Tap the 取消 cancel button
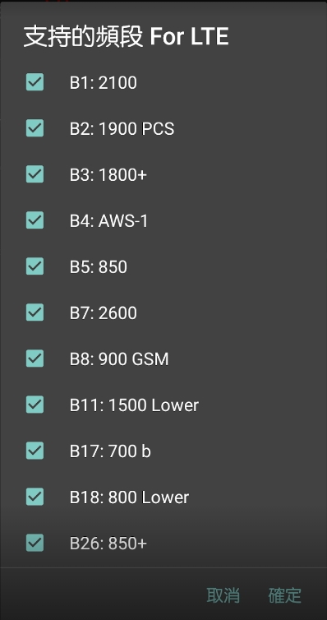The image size is (327, 620). click(223, 595)
